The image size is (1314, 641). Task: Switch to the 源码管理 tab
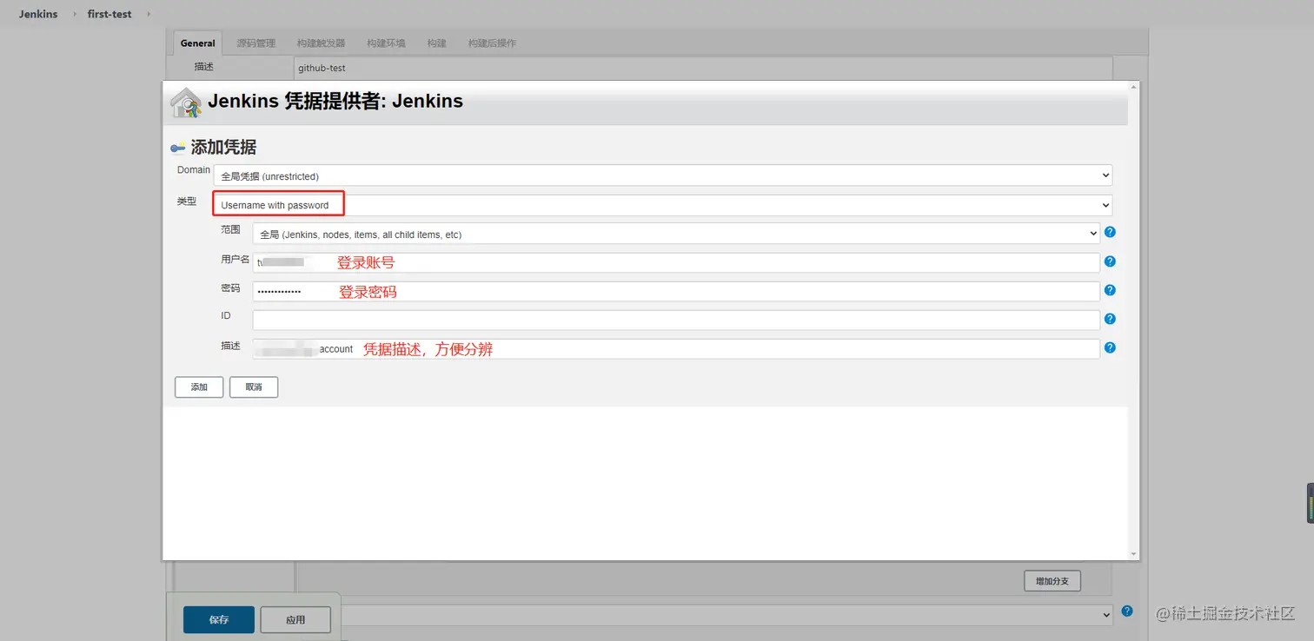point(255,42)
